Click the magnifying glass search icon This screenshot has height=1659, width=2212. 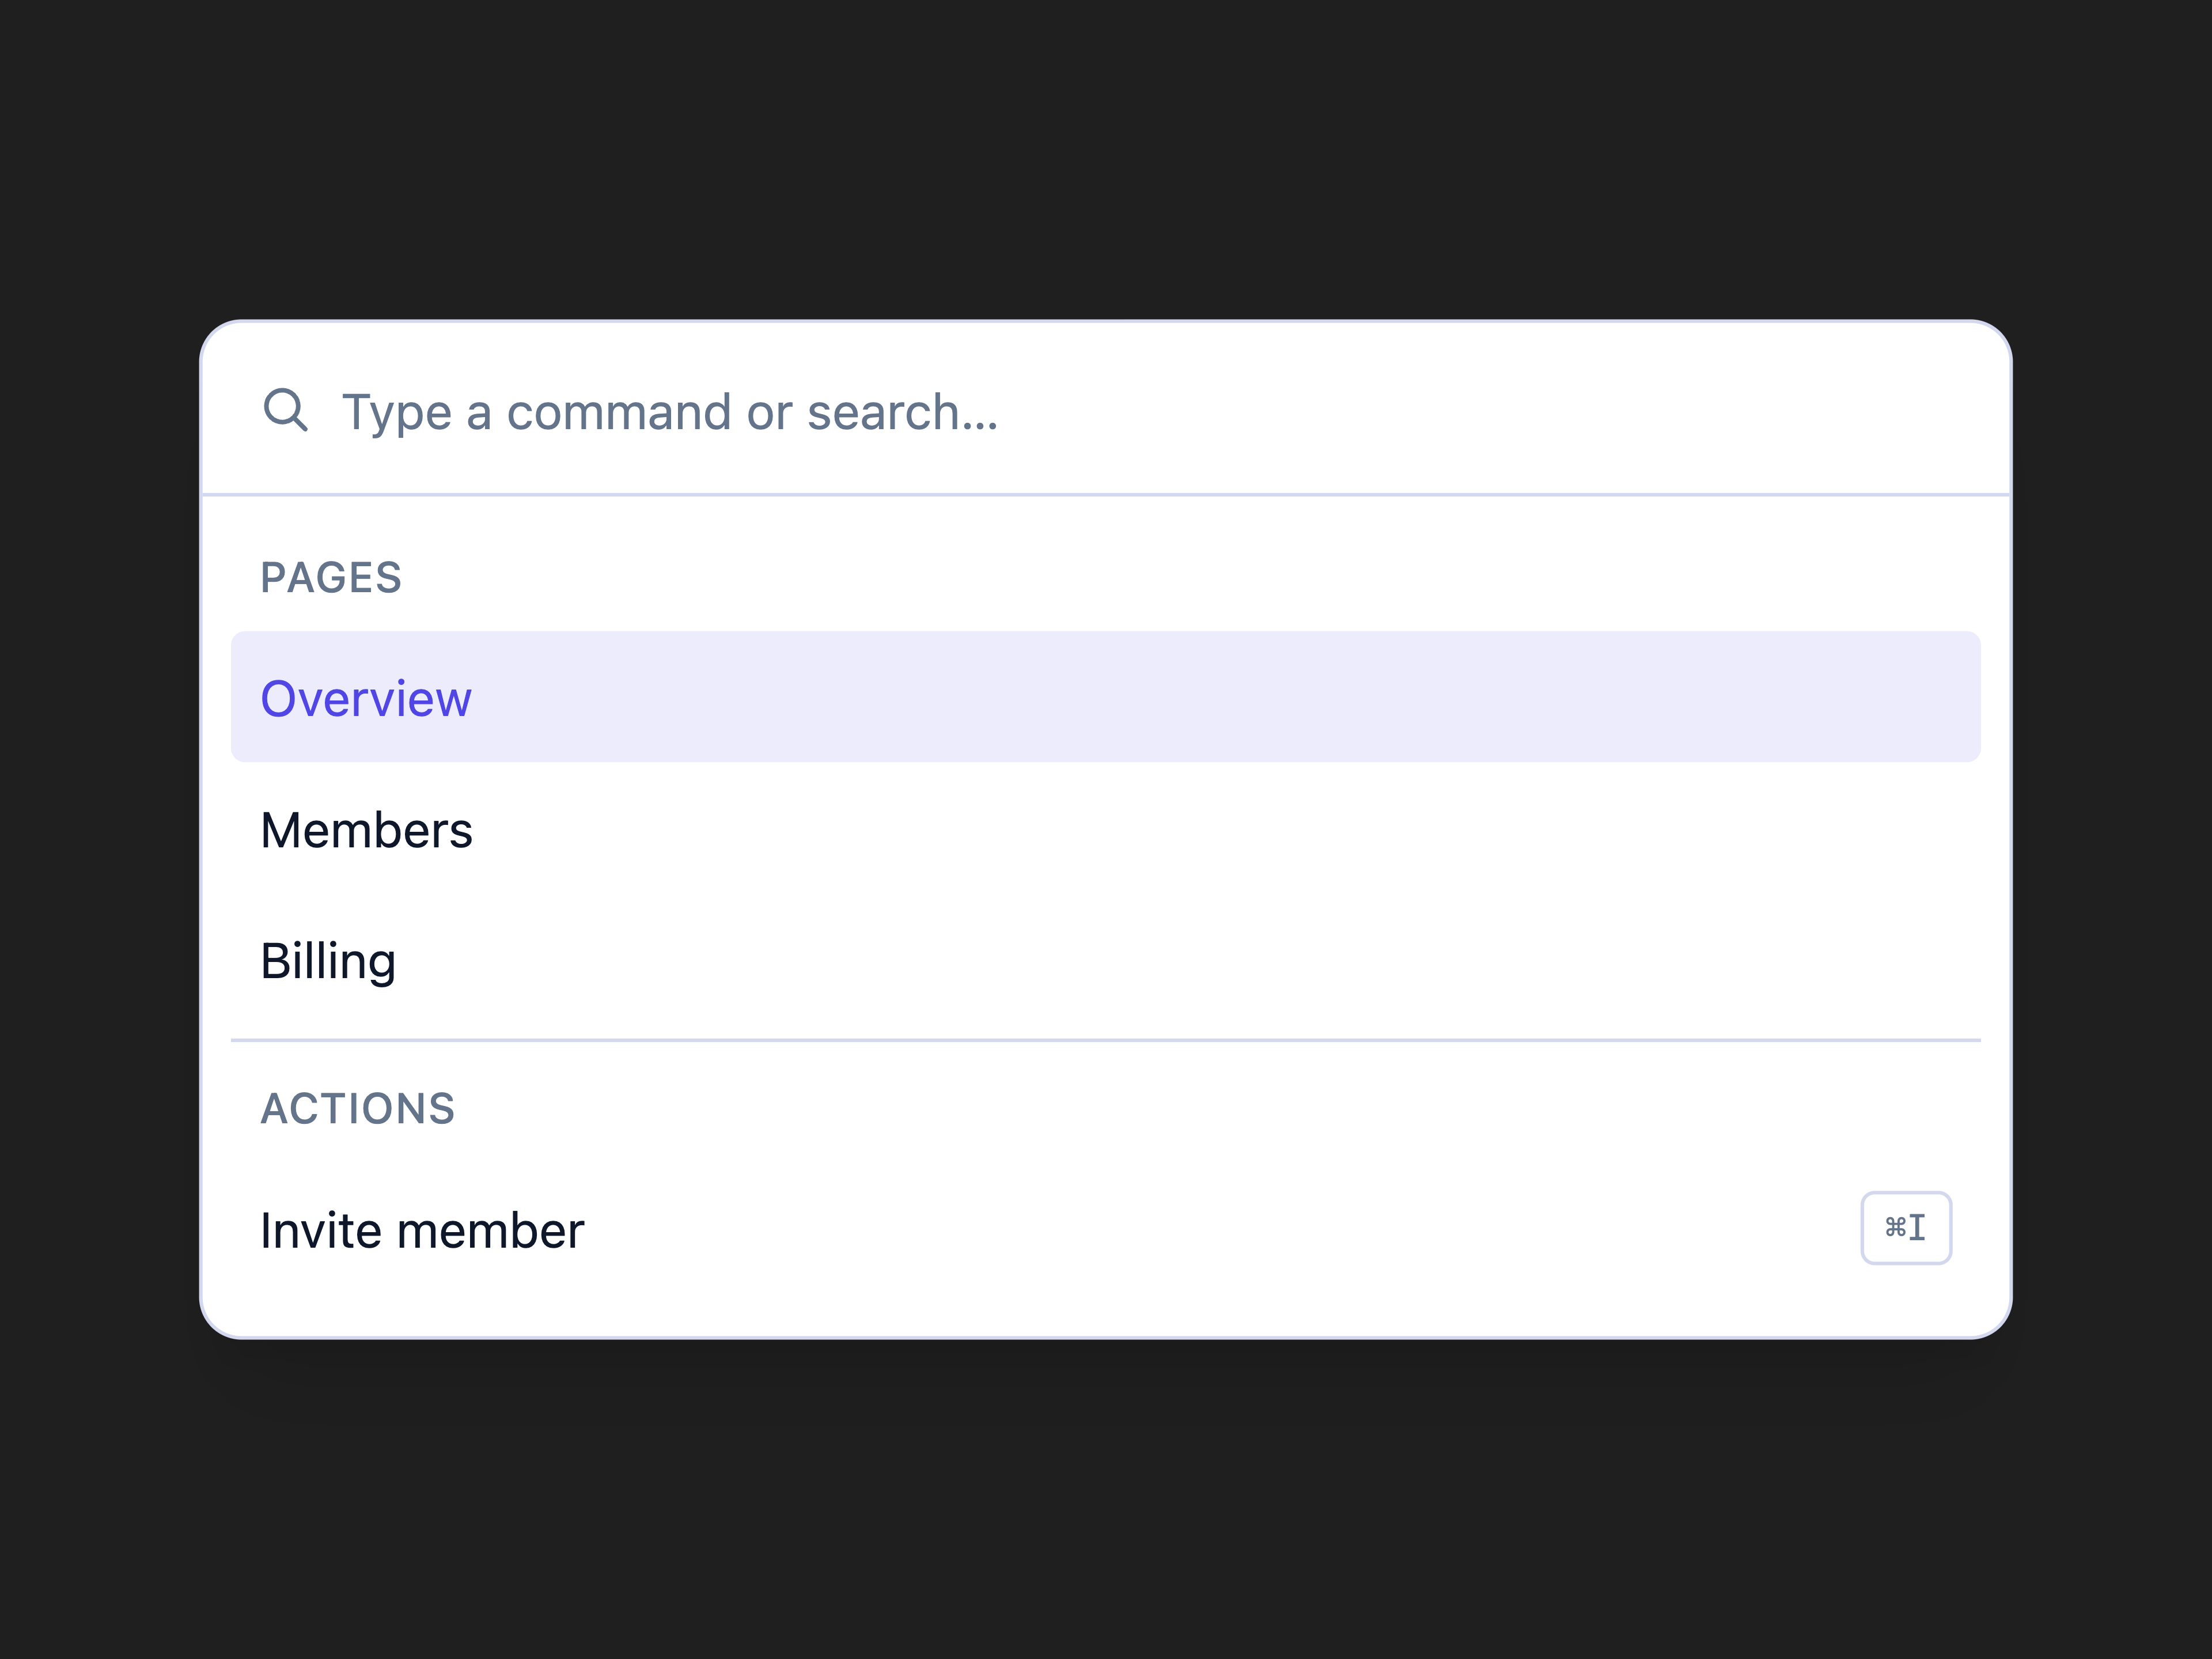pos(285,410)
